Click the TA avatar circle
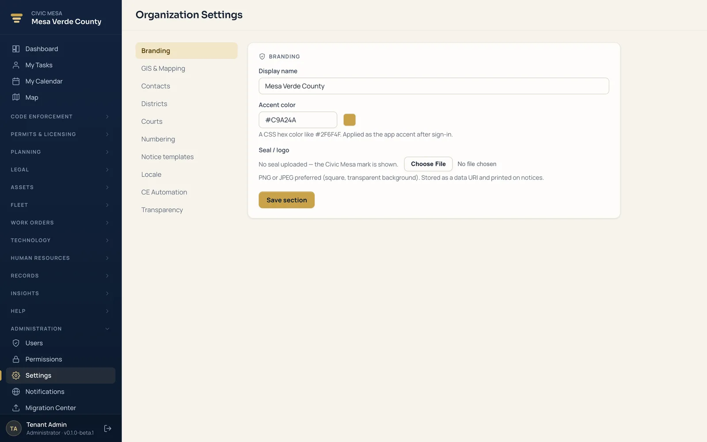 14,428
